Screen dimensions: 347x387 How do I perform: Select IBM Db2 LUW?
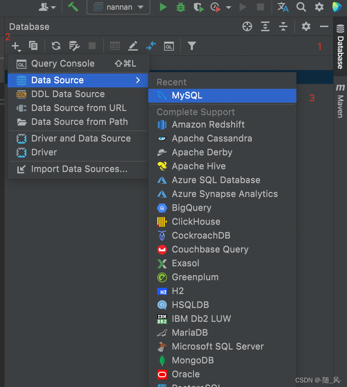point(222,319)
